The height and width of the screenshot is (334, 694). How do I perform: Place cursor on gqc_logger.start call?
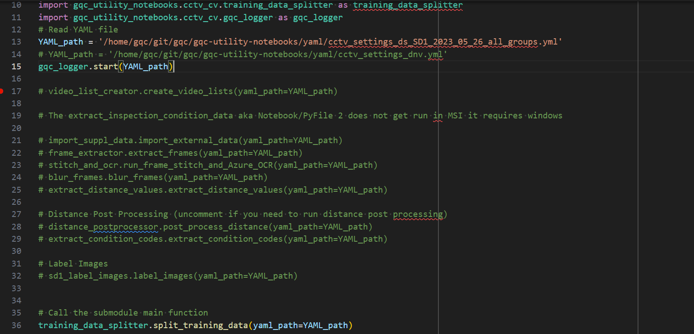(106, 67)
